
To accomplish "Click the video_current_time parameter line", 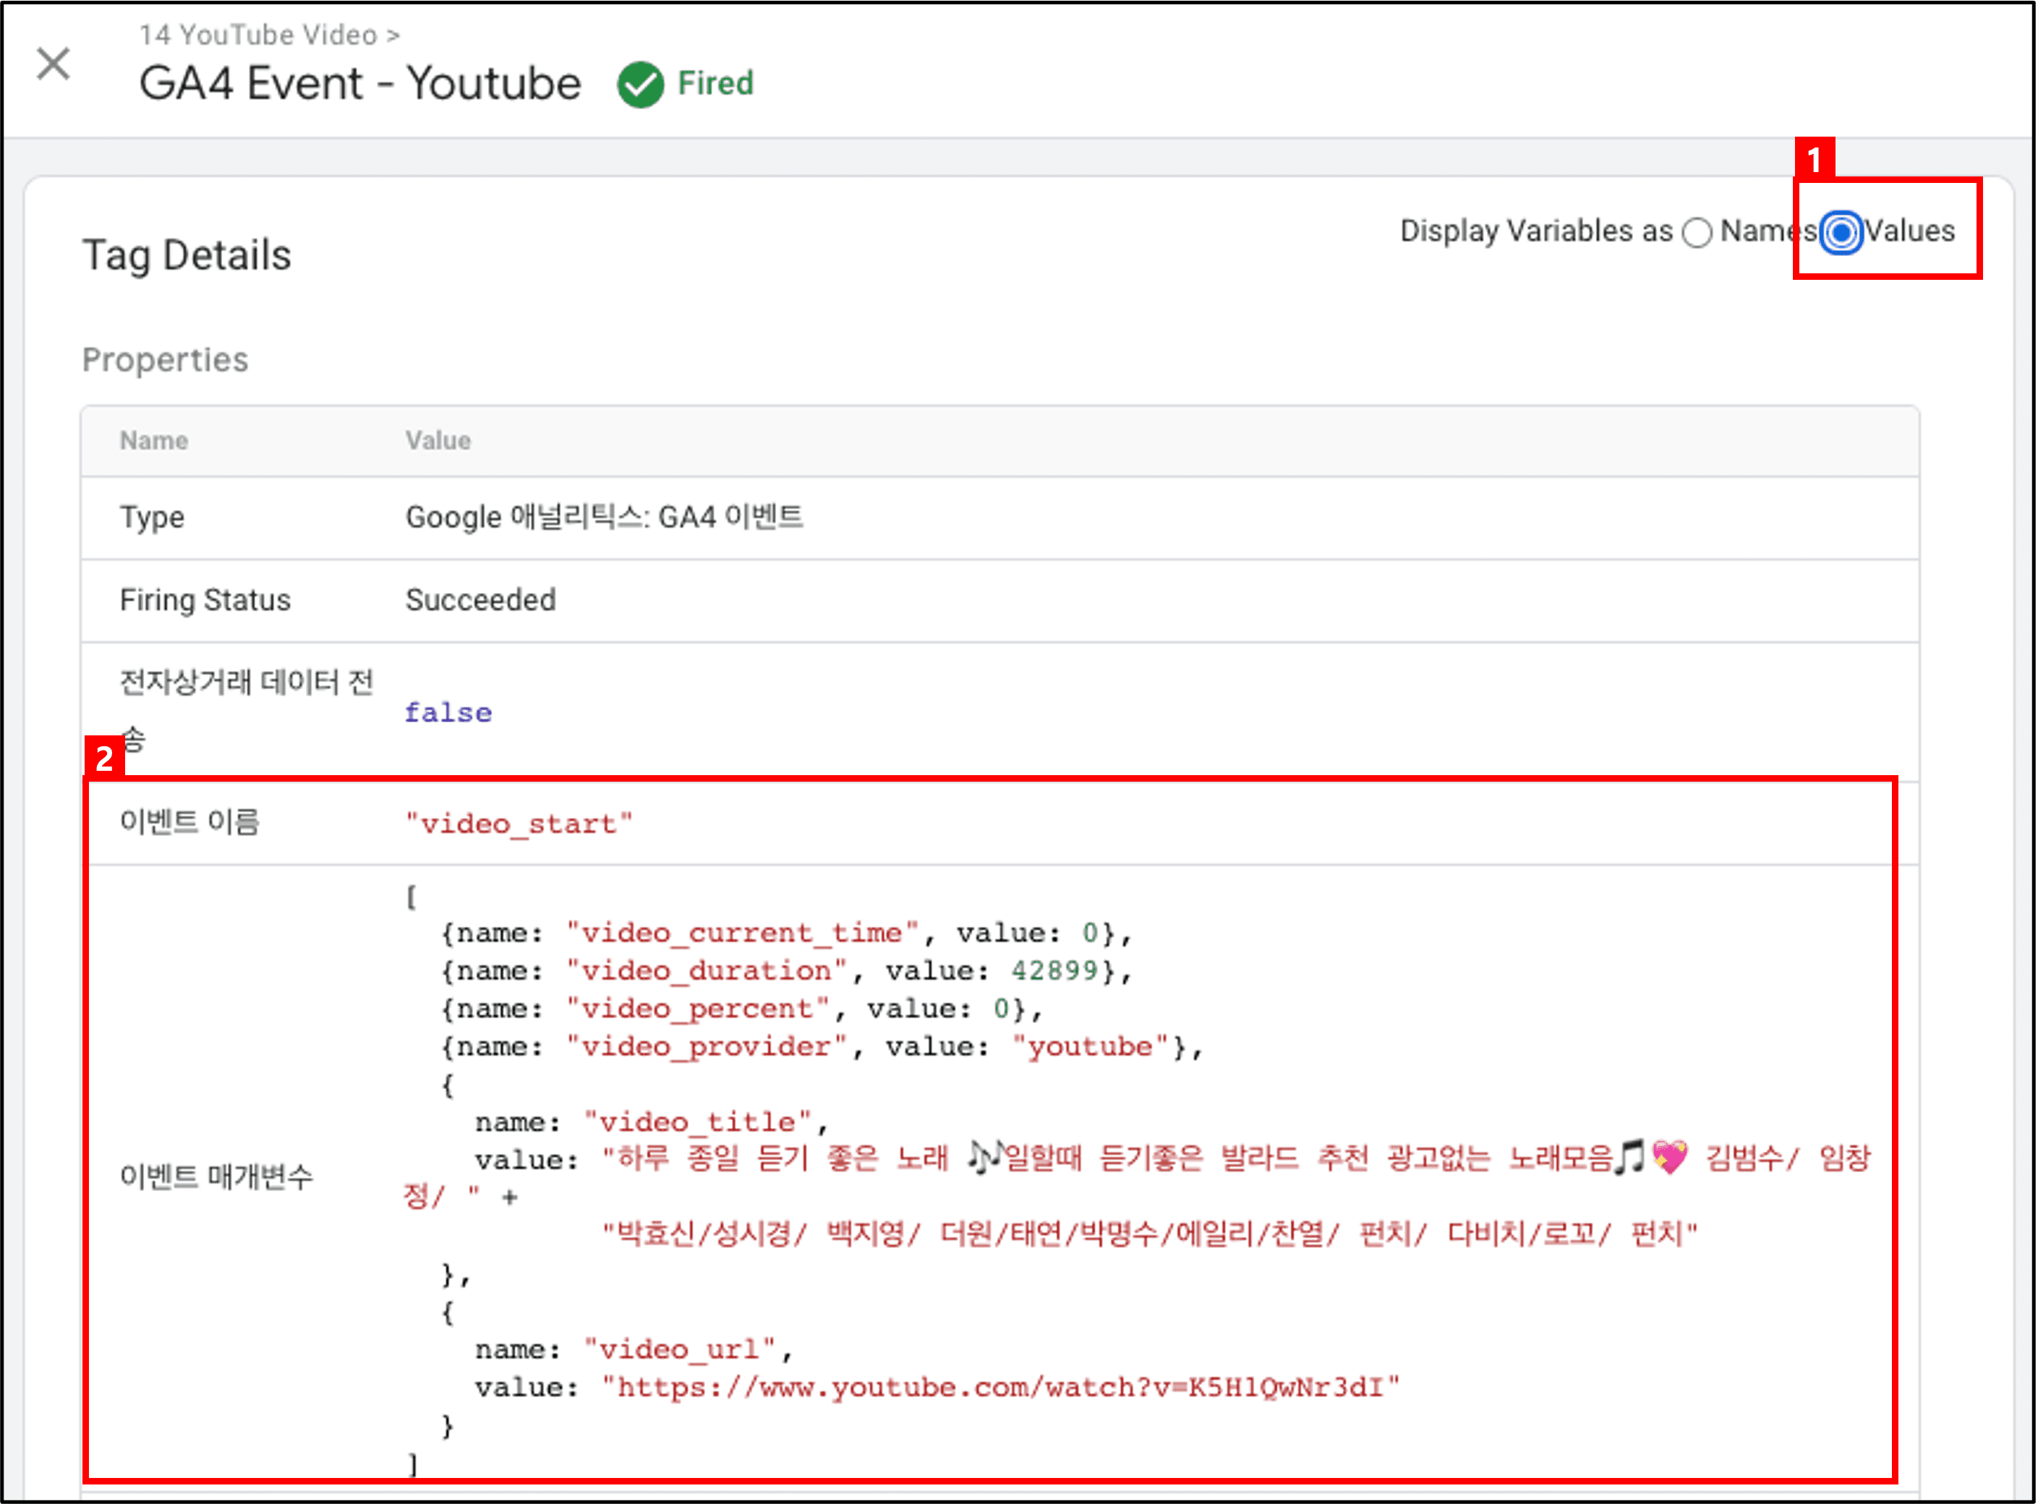I will click(x=787, y=933).
